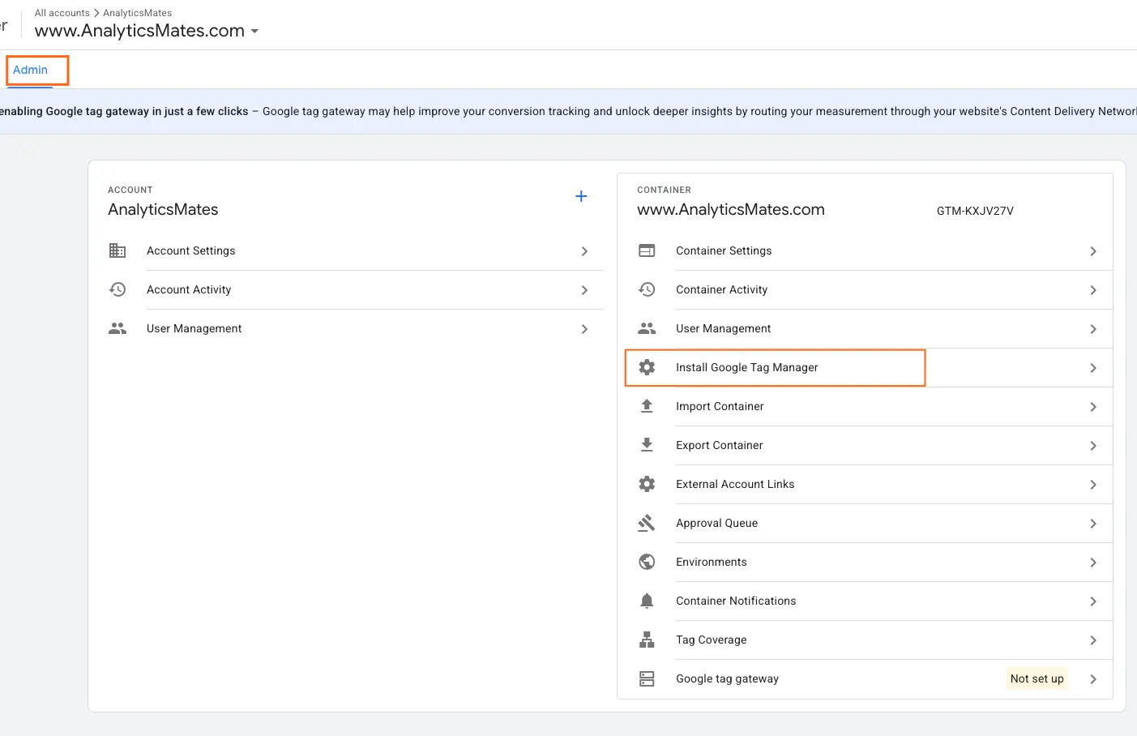This screenshot has height=736, width=1137.
Task: Select Google tag gateway
Action: (x=865, y=679)
